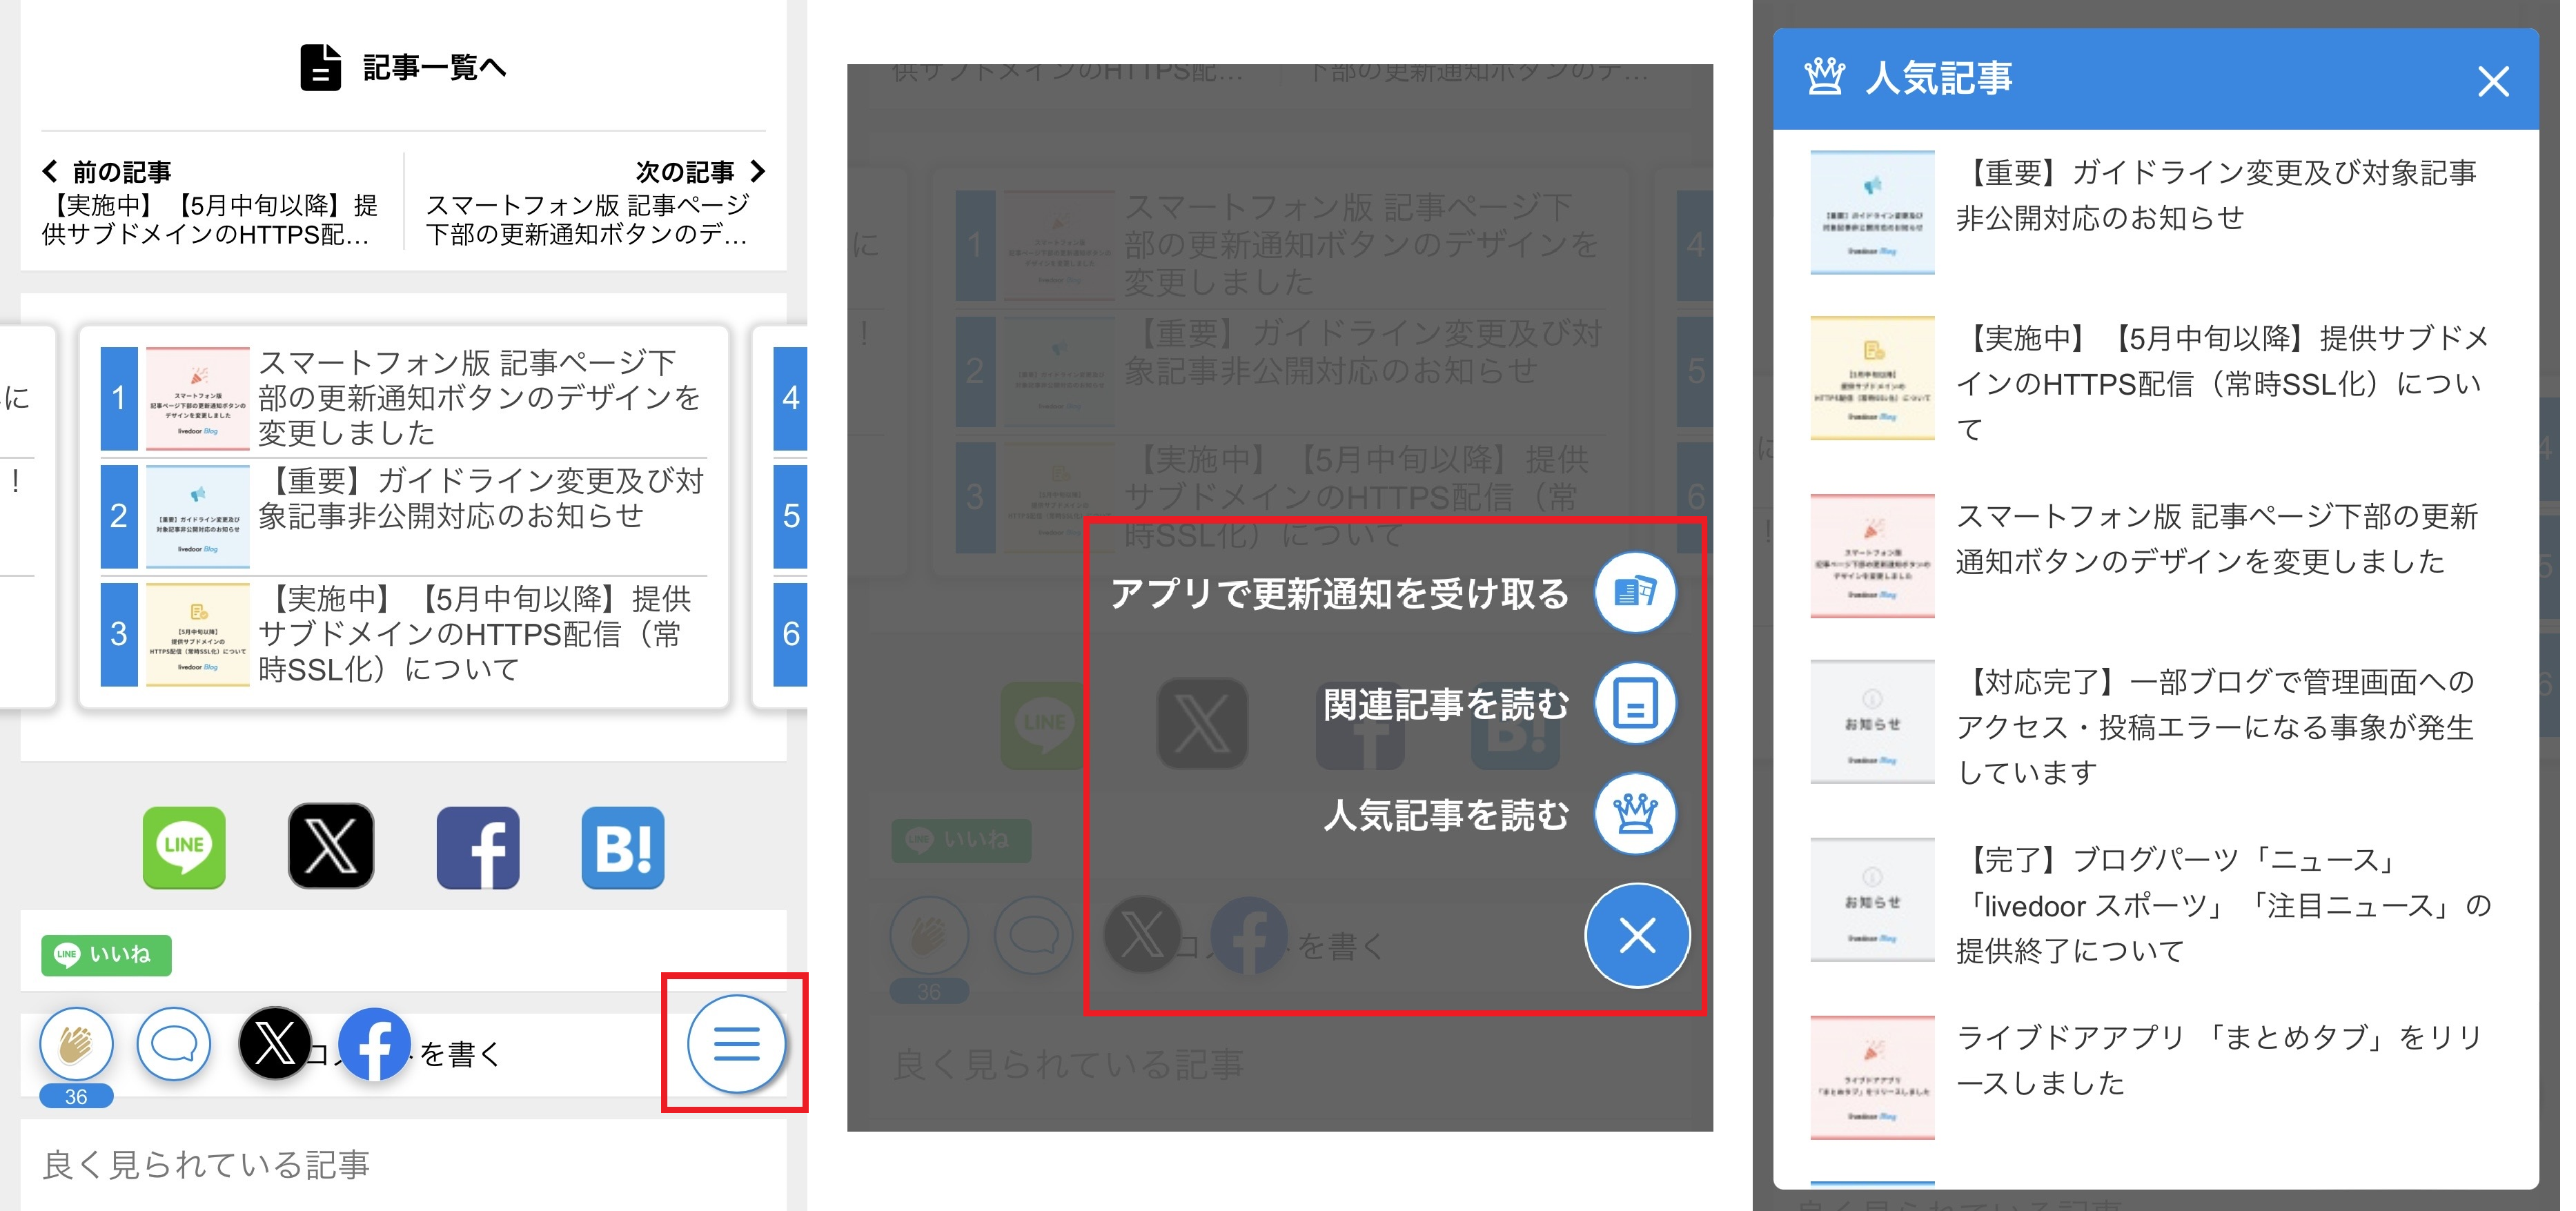2576x1211 pixels.
Task: Click the yellow thumbnail of ranked article 3
Action: coord(198,634)
